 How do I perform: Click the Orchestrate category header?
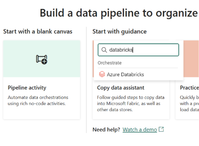(x=110, y=63)
